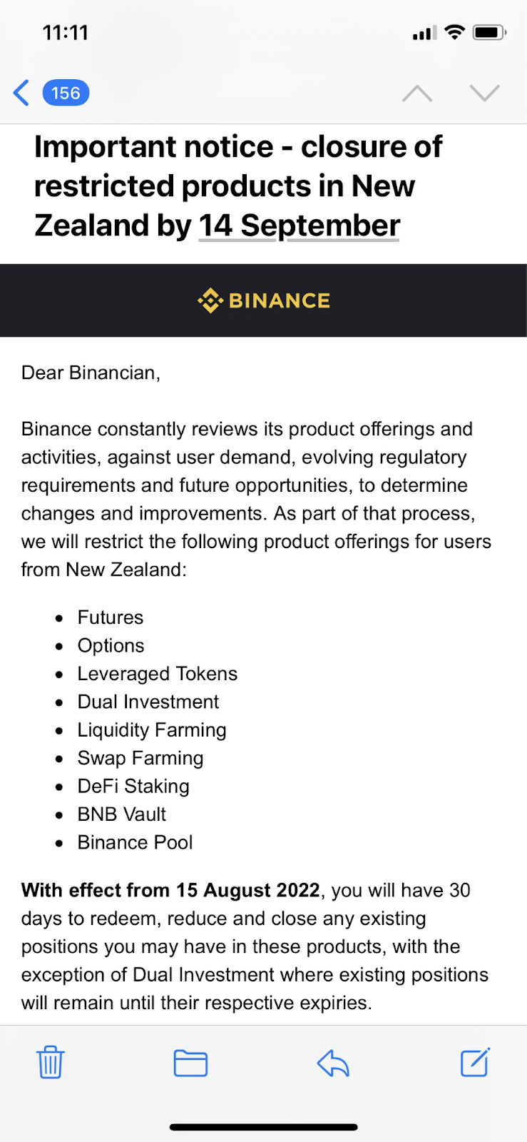Tap the 'Leveraged Tokens' list item

pyautogui.click(x=157, y=674)
